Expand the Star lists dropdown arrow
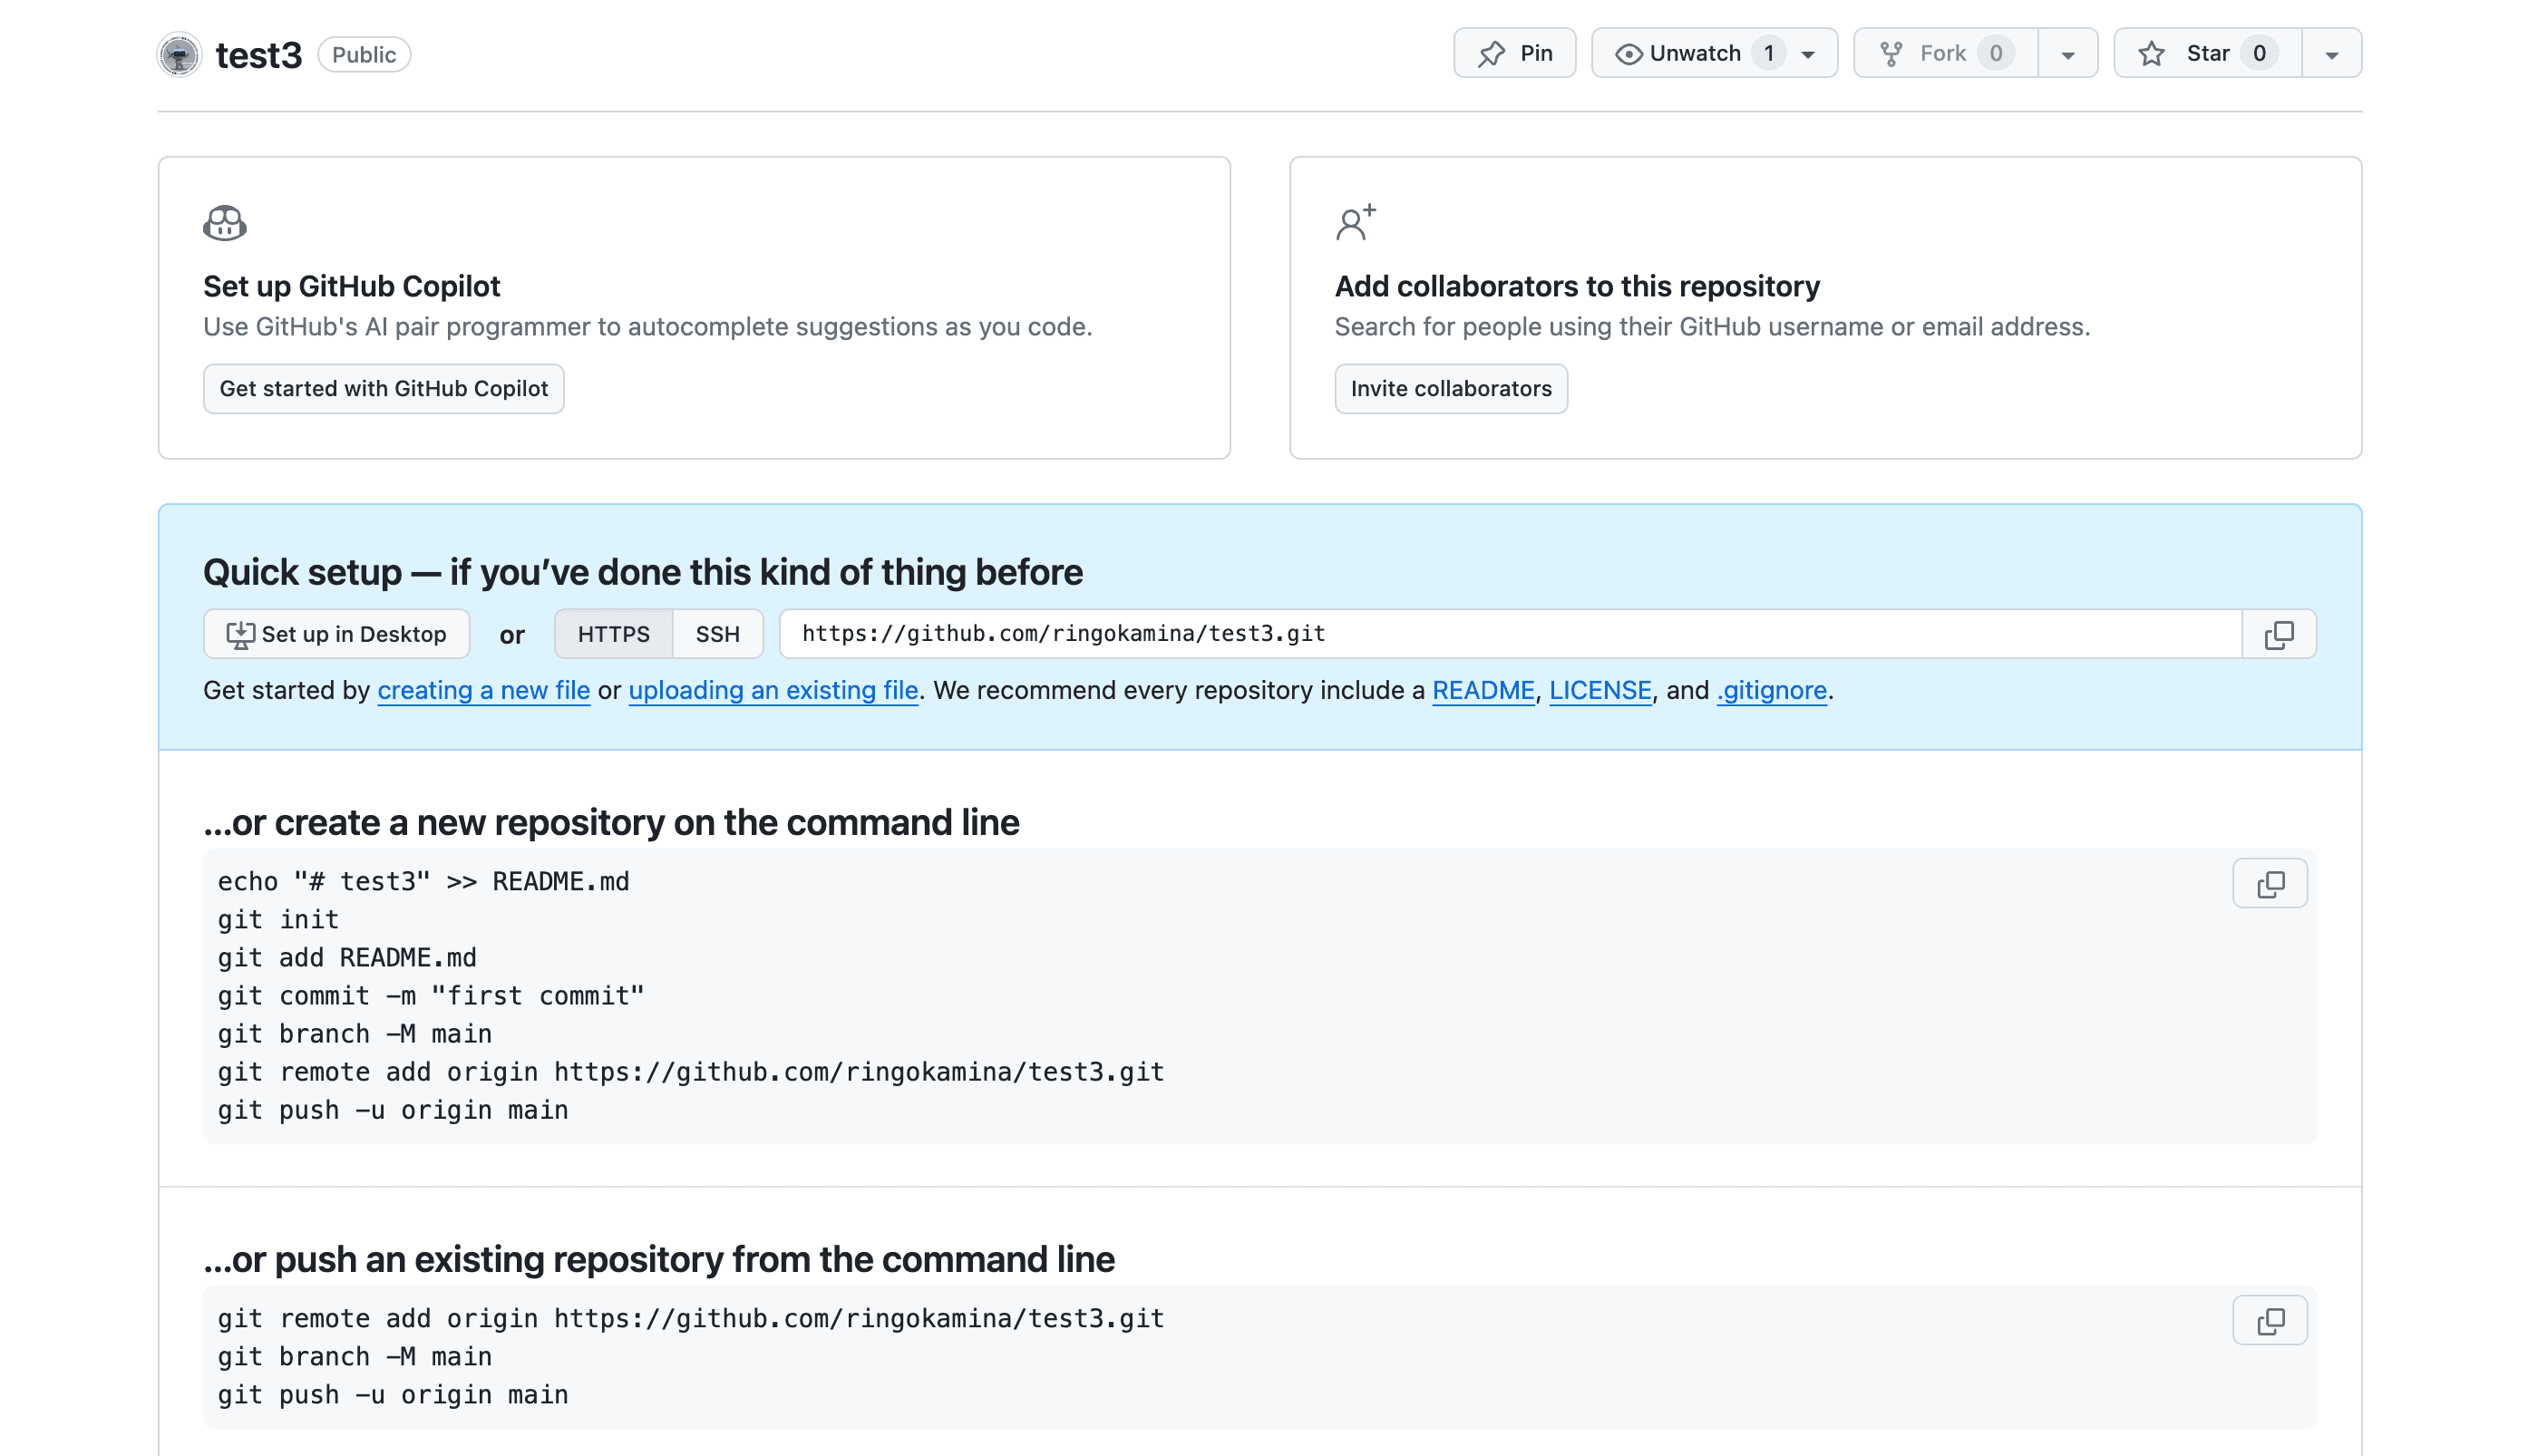Screen dimensions: 2528x1456 (x=2332, y=54)
